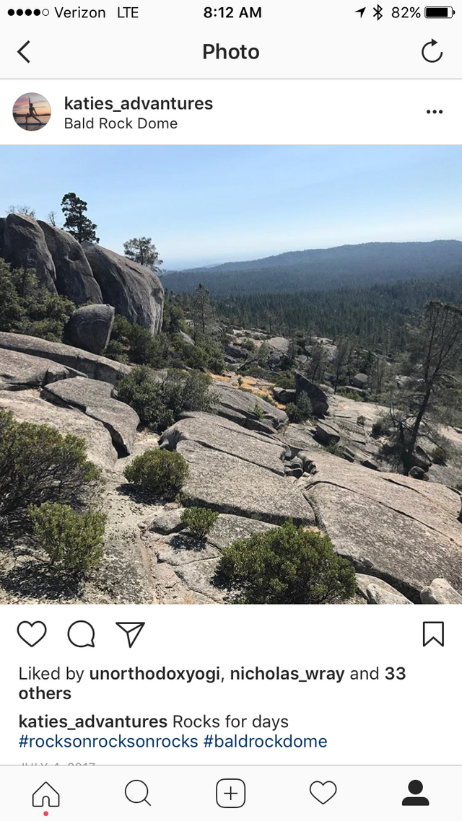
Task: Go to Home tab
Action: [46, 794]
